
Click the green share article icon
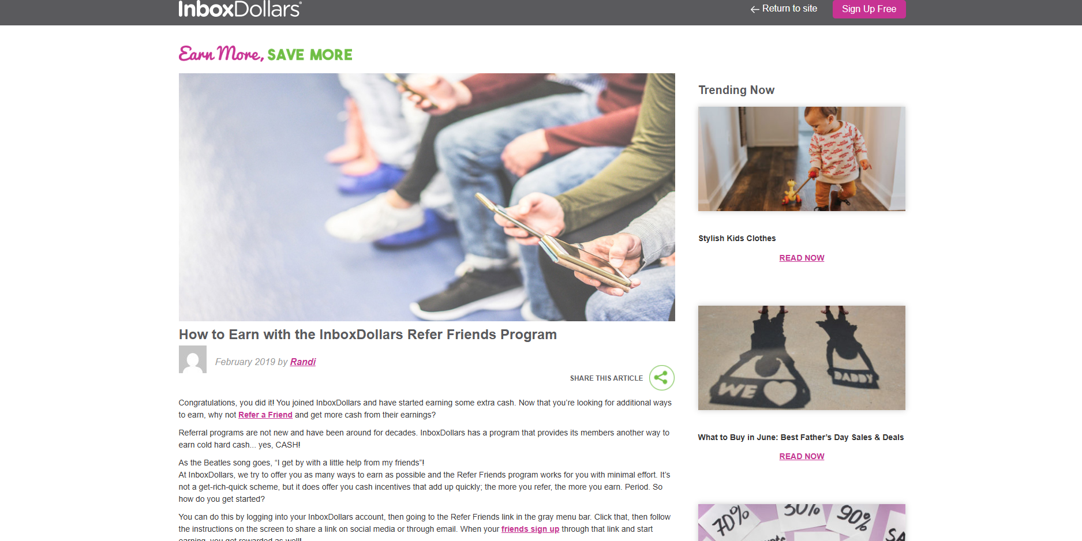click(x=661, y=378)
